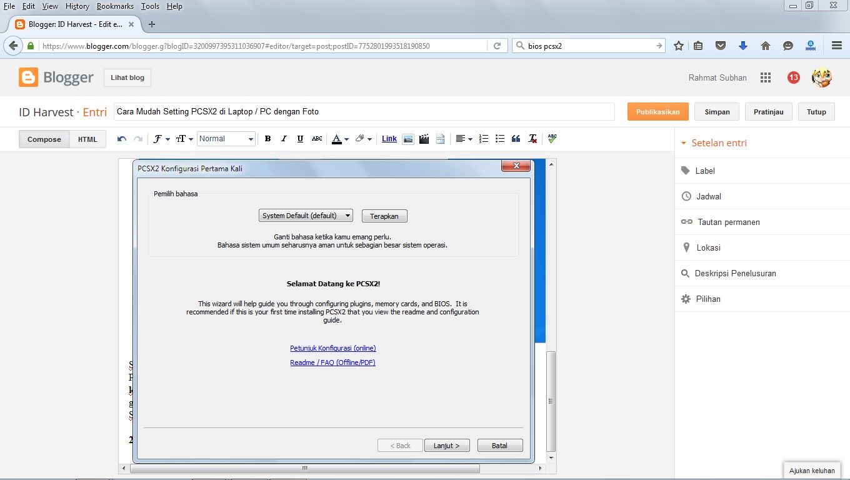Viewport: 850px width, 480px height.
Task: Click the redo arrow icon
Action: coord(138,139)
